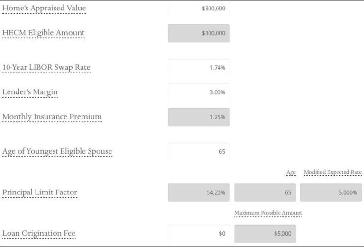364x247 pixels.
Task: Select the 5.000% Modified Expected Rate field
Action: pyautogui.click(x=331, y=193)
